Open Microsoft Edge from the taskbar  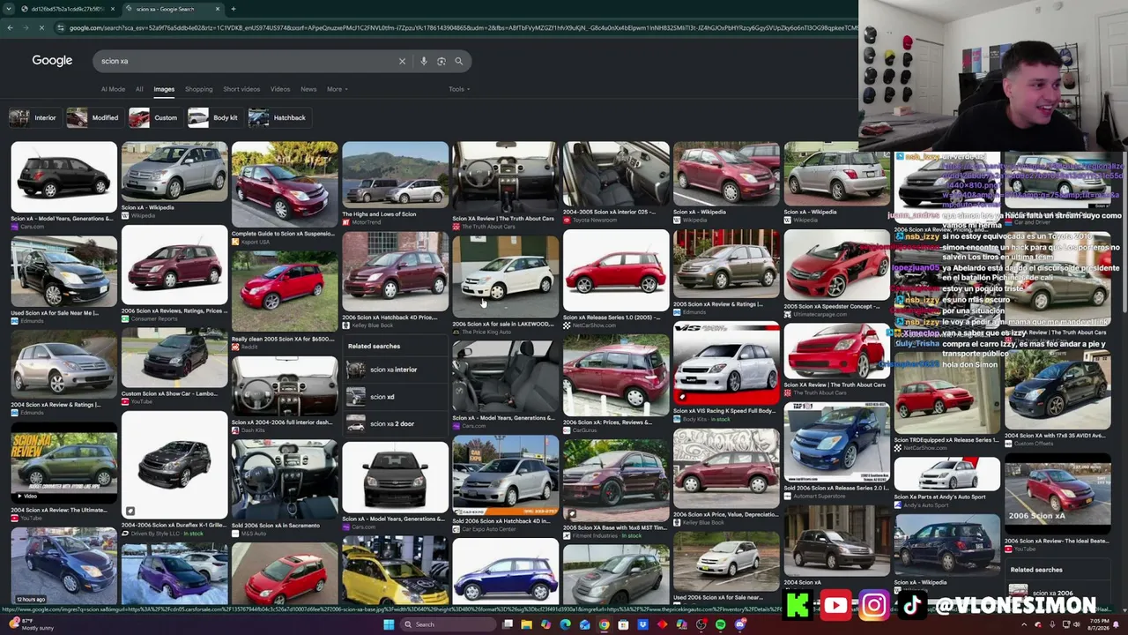(x=565, y=624)
